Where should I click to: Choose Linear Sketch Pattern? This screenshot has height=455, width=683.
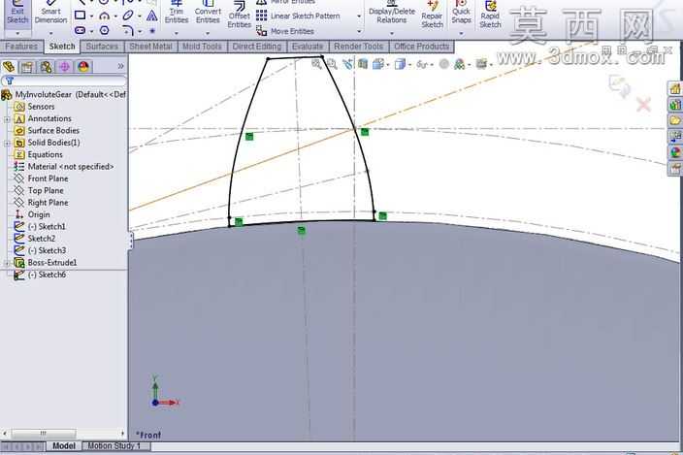pos(298,16)
